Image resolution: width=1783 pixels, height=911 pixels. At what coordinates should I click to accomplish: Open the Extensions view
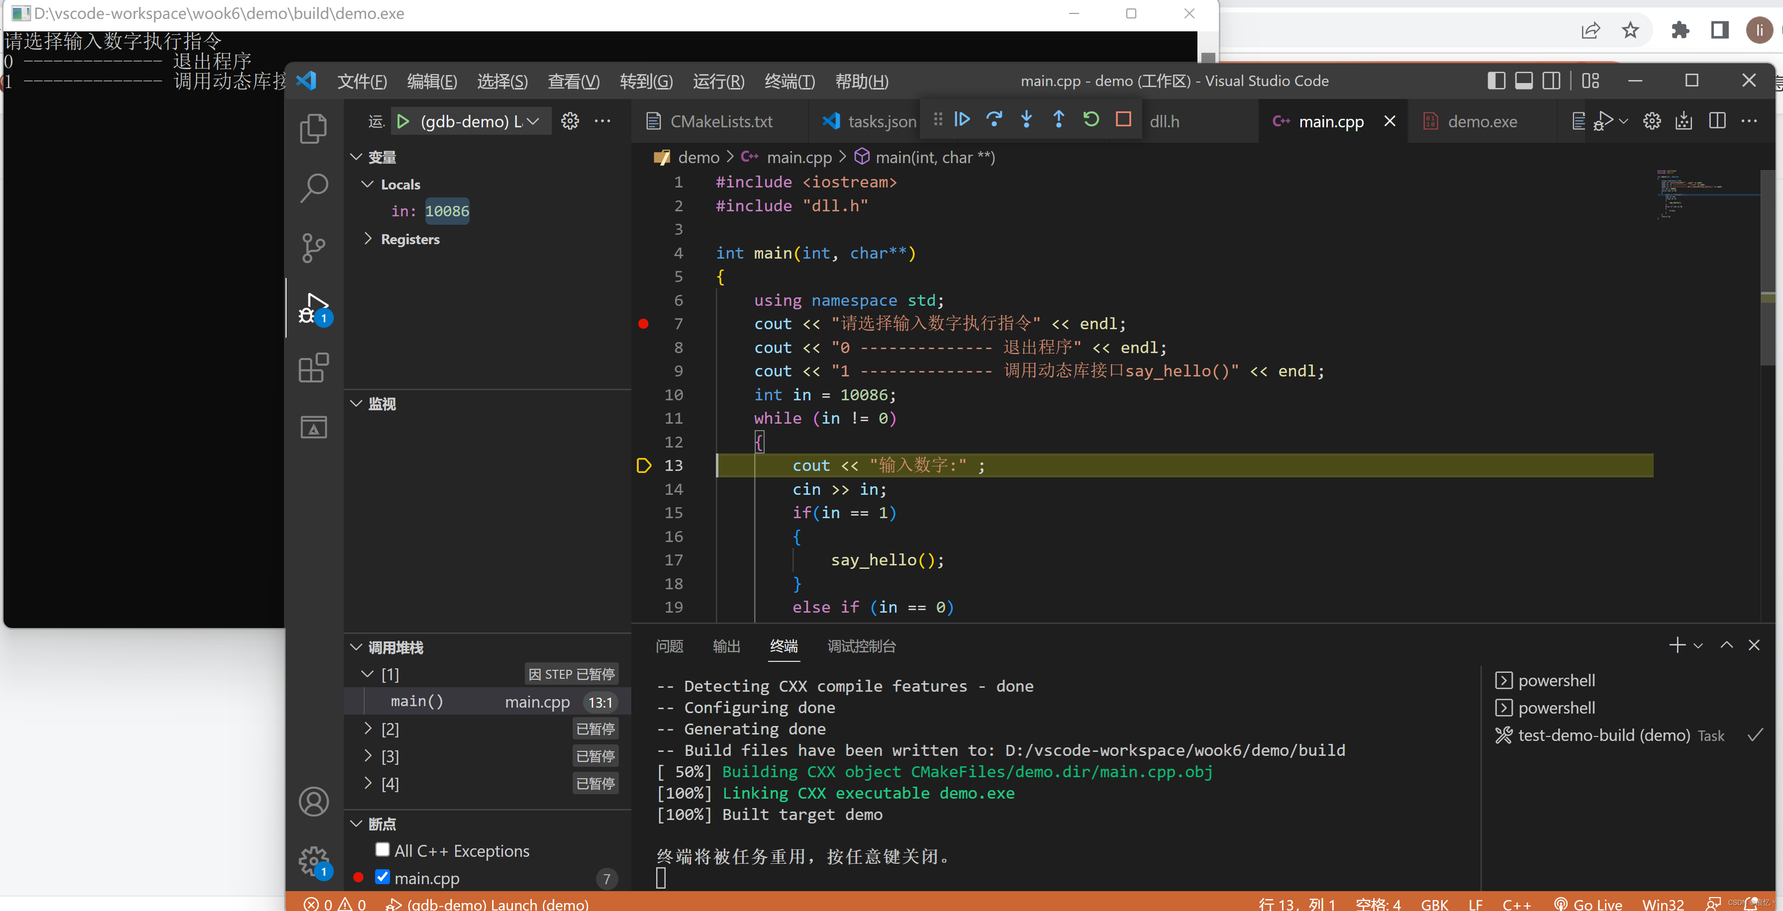pyautogui.click(x=313, y=367)
